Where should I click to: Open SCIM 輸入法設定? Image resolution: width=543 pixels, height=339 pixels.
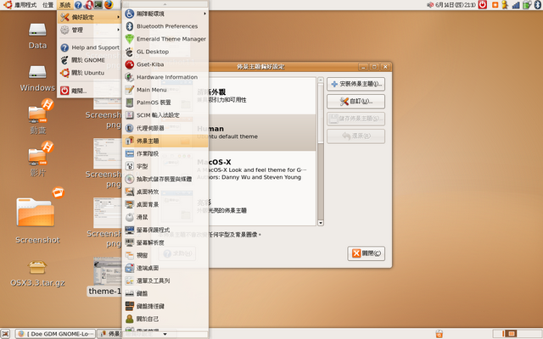point(165,115)
